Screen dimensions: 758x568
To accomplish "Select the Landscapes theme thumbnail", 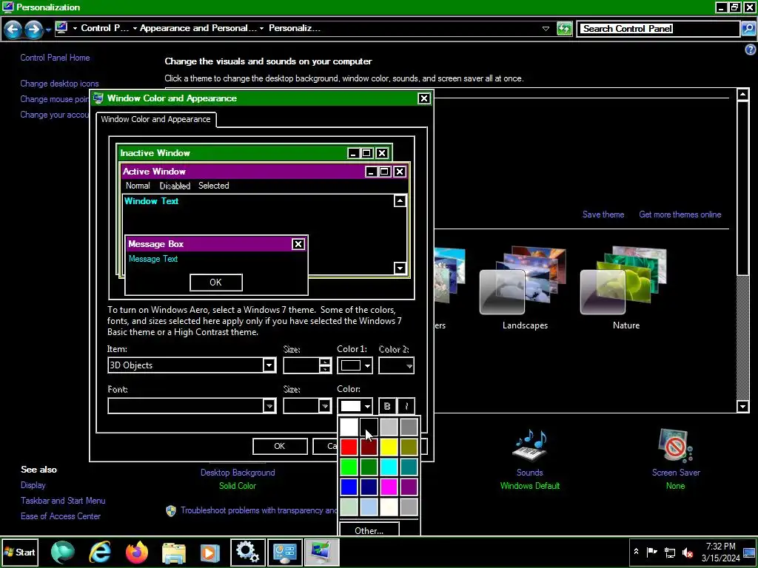I will pyautogui.click(x=522, y=281).
